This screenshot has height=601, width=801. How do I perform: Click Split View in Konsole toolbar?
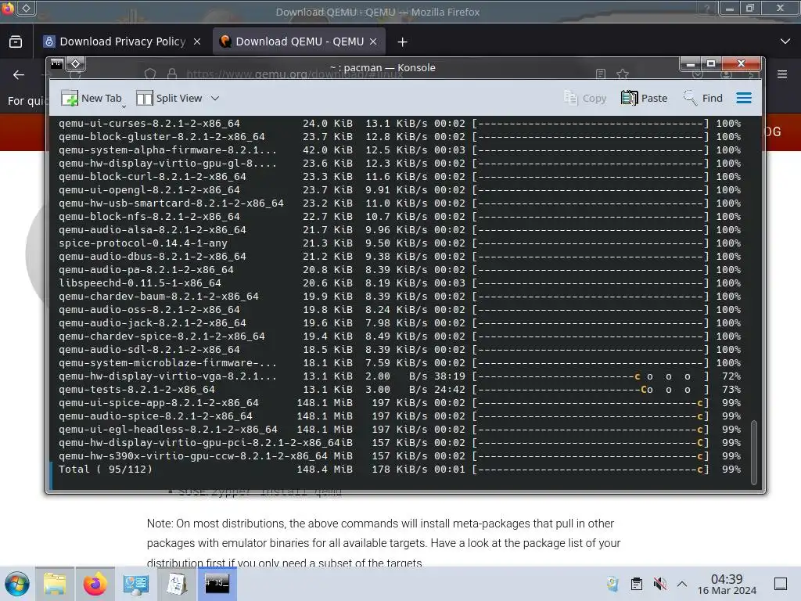pos(169,98)
